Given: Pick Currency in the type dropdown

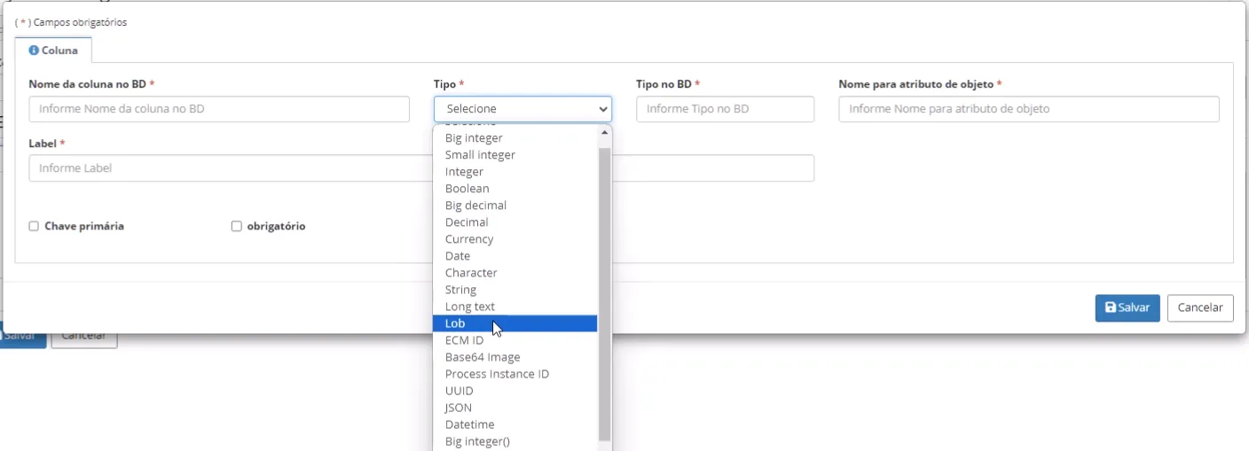Looking at the screenshot, I should 515,239.
